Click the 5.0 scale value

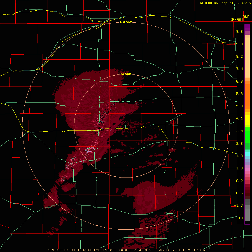pos(239,106)
